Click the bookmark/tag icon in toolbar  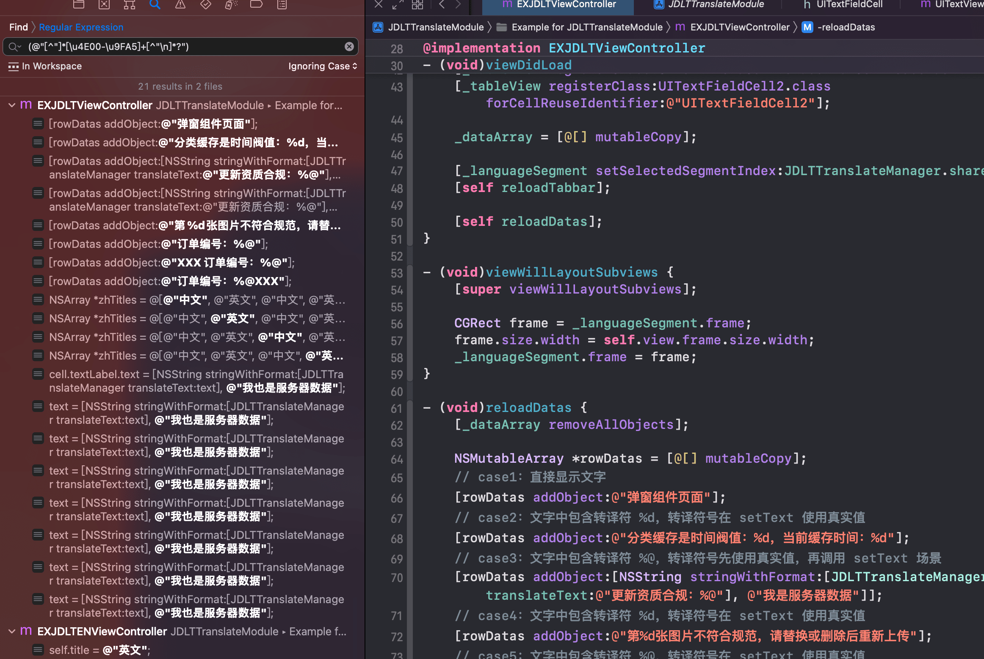[x=256, y=5]
